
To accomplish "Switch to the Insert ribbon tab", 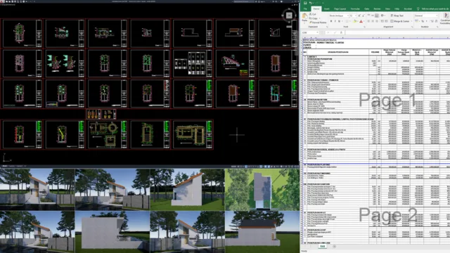I will (326, 9).
